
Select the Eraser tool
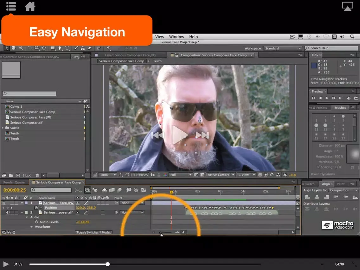point(90,48)
